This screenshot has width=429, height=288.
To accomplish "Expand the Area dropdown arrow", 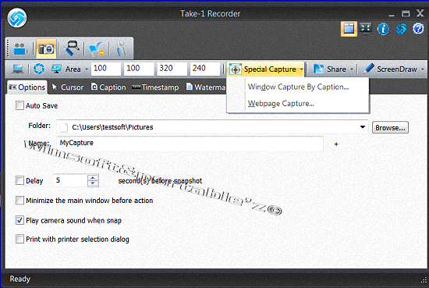I will [x=87, y=69].
